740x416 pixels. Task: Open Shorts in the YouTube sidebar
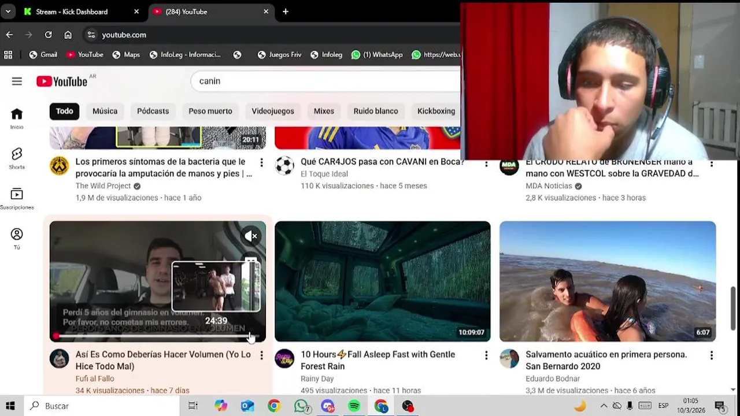pos(17,158)
